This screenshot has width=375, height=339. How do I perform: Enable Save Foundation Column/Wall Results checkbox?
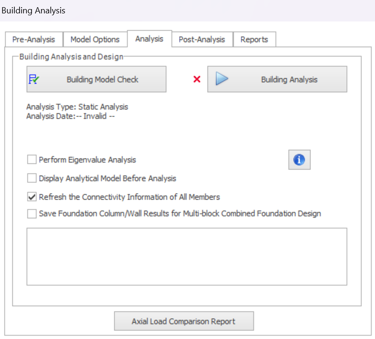pyautogui.click(x=32, y=213)
